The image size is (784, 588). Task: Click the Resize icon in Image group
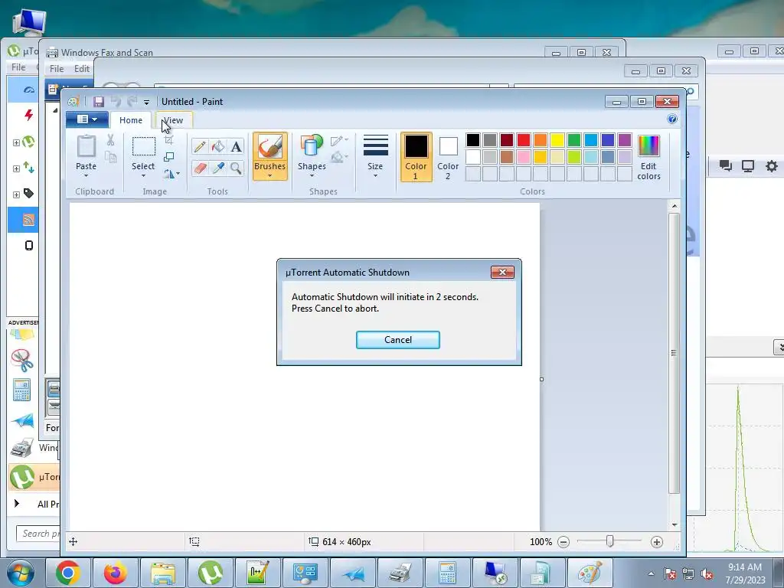click(169, 157)
